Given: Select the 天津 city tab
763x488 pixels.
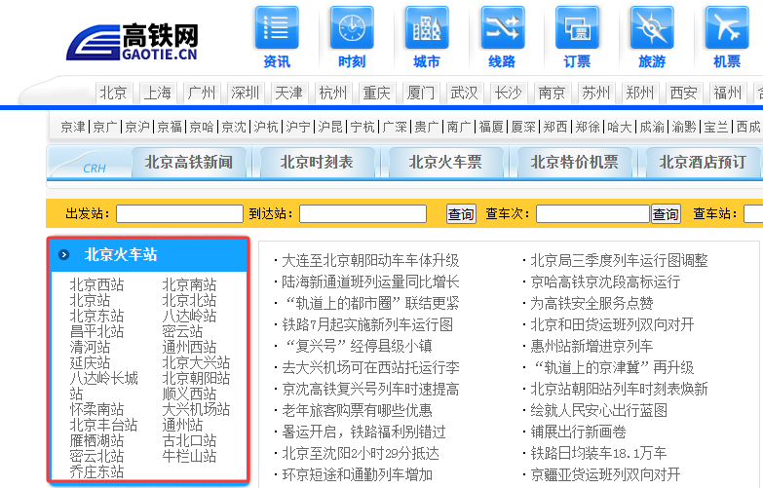Looking at the screenshot, I should (288, 93).
